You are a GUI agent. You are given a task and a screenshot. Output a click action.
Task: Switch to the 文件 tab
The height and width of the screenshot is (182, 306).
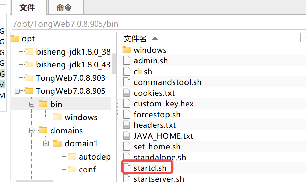29,8
